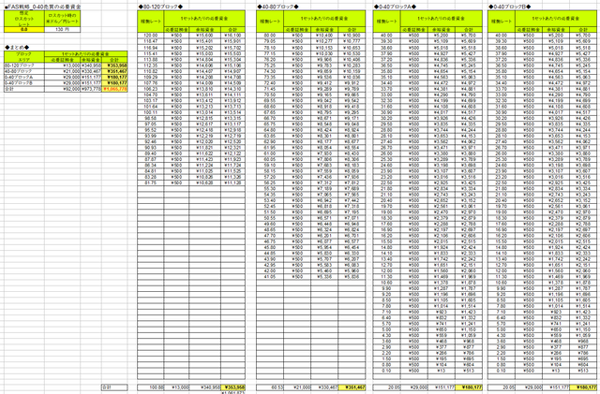Image resolution: width=600 pixels, height=394 pixels.
Task: Click the ¥5,700 total in block B
Action: [583, 36]
